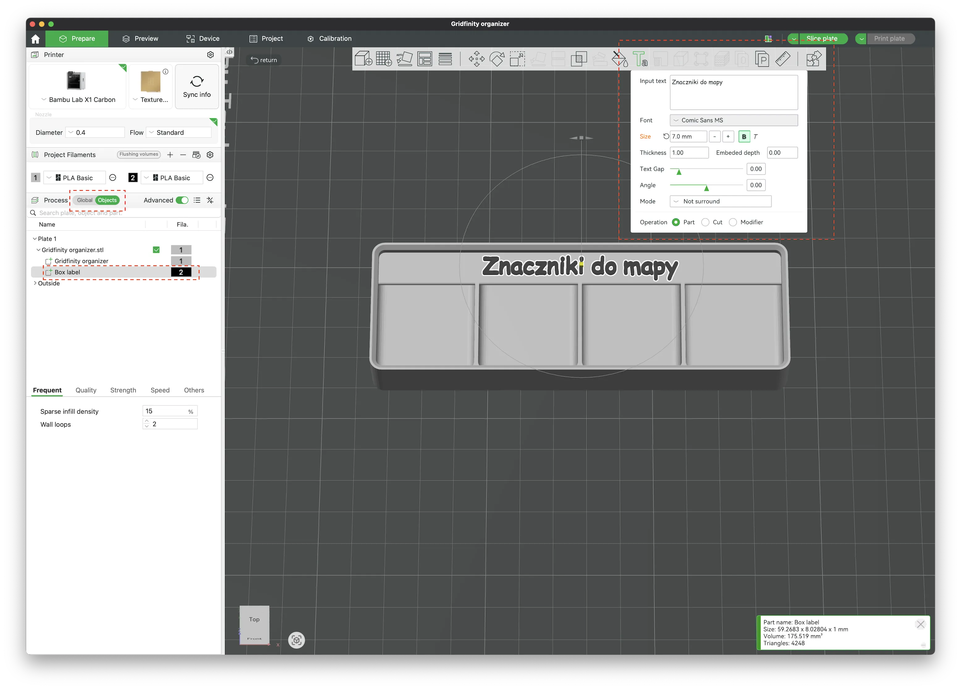Select the Color painting tool
Screen dimensions: 961x689
(620, 58)
